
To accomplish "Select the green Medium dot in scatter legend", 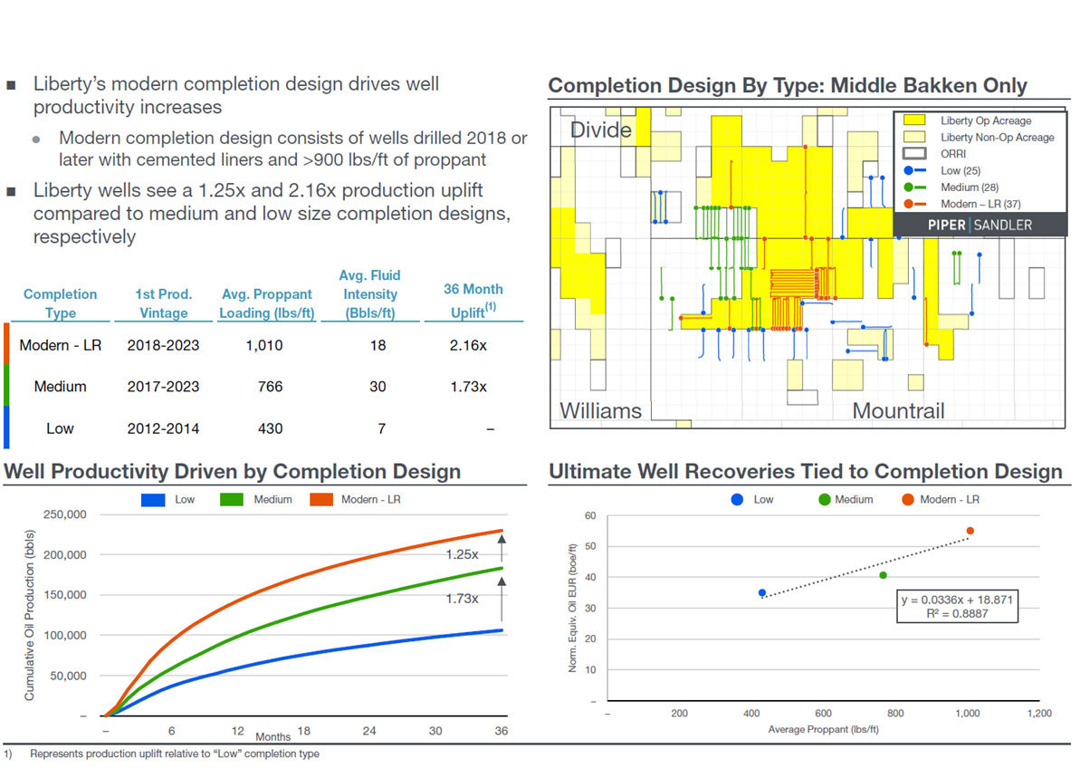I will (825, 499).
